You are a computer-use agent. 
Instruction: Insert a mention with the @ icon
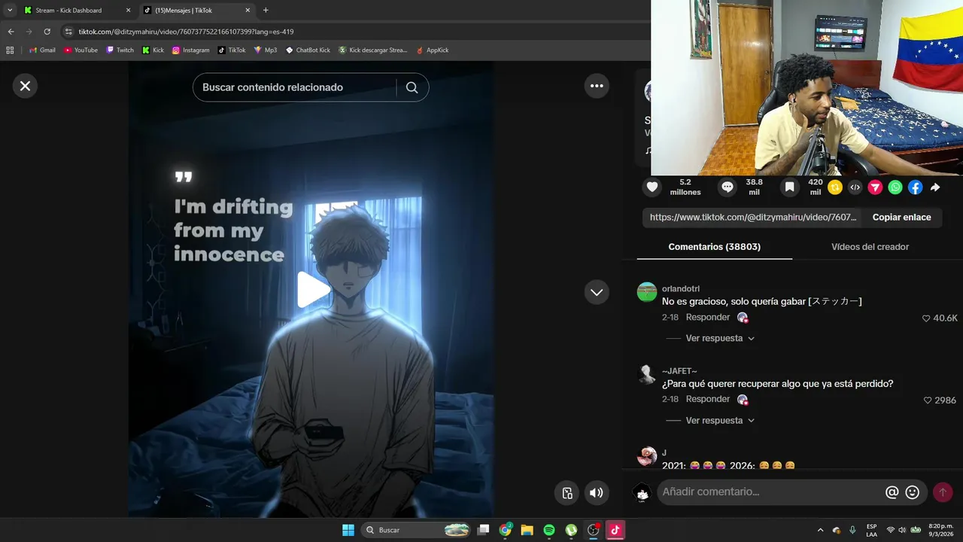[892, 492]
